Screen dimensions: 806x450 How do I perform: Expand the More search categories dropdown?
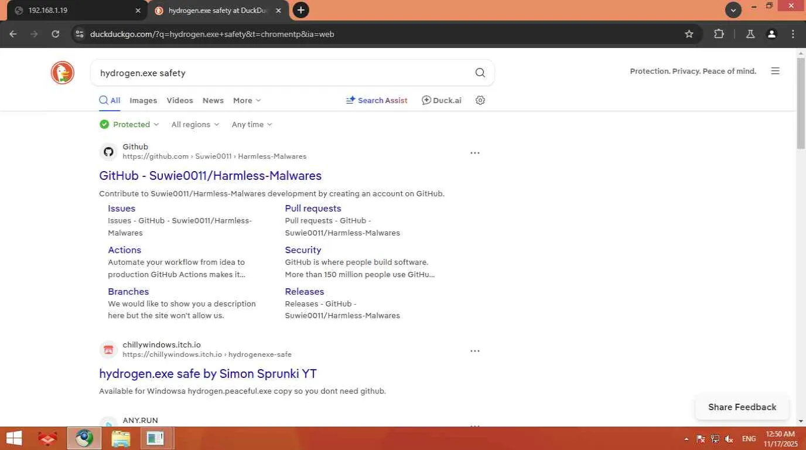point(247,100)
